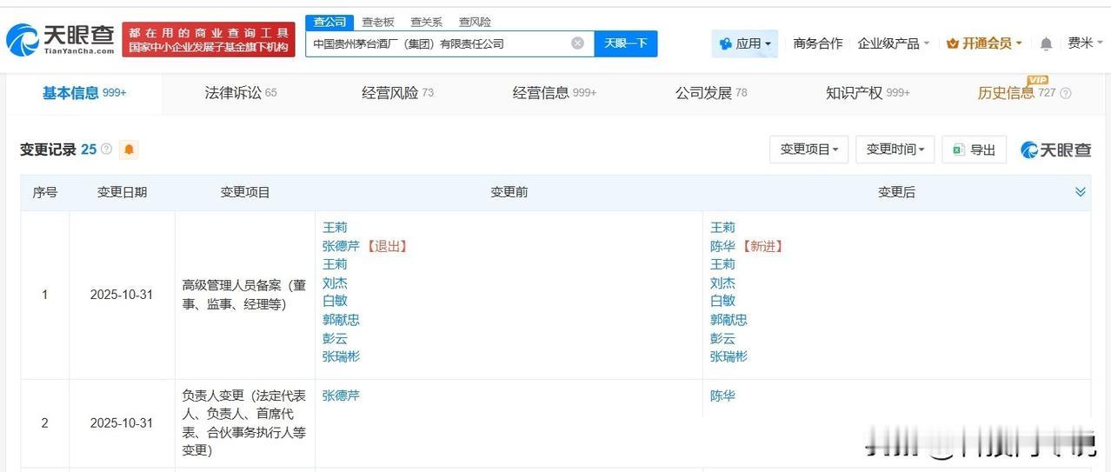The image size is (1111, 472).
Task: Open 开通会员 dropdown
Action: (984, 43)
